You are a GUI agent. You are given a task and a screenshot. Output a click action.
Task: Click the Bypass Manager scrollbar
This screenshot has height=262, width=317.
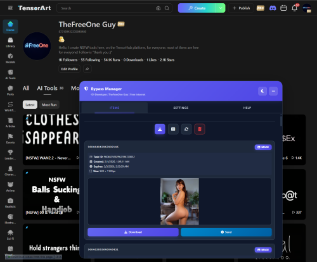pos(281,121)
